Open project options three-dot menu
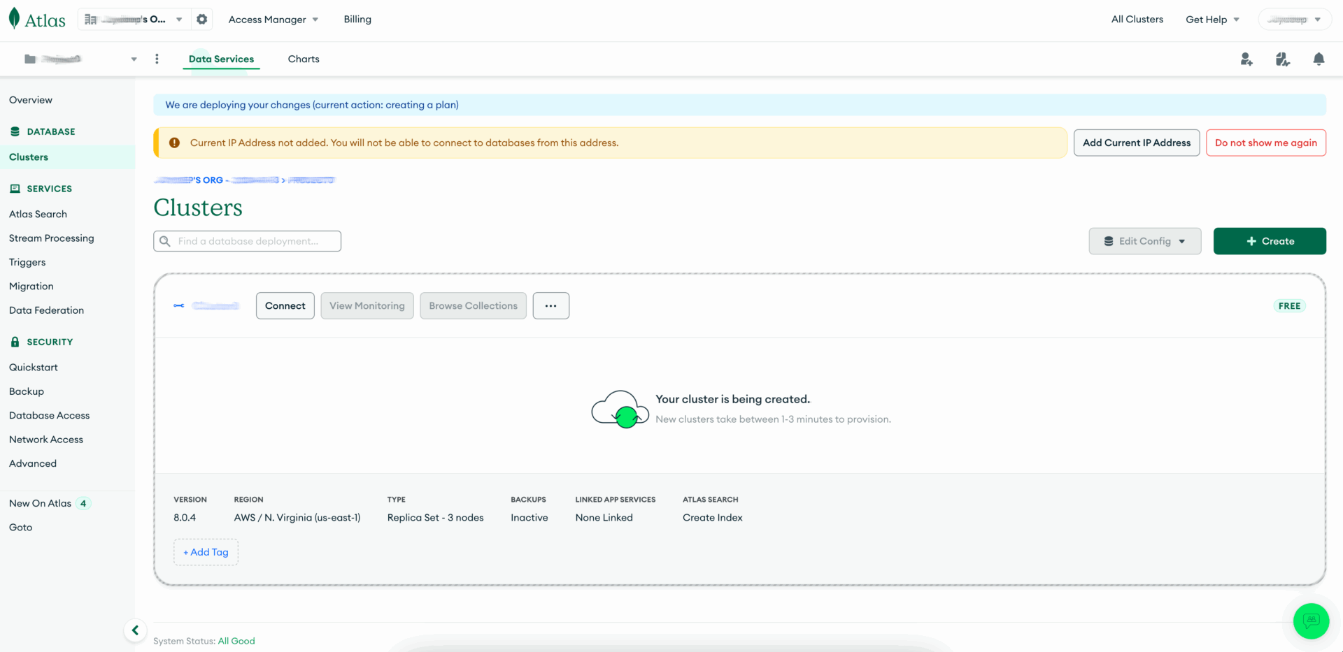 pyautogui.click(x=157, y=59)
